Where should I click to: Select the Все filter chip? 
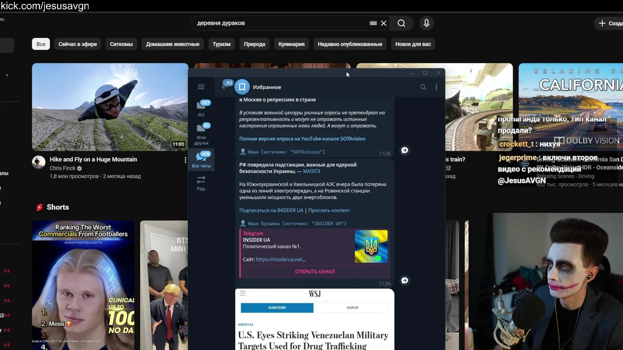(x=41, y=44)
